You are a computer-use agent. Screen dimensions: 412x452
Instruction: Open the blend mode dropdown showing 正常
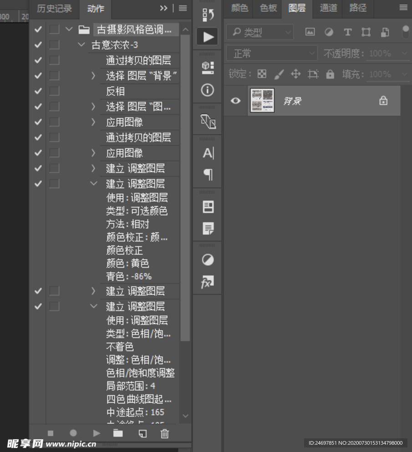coord(271,53)
